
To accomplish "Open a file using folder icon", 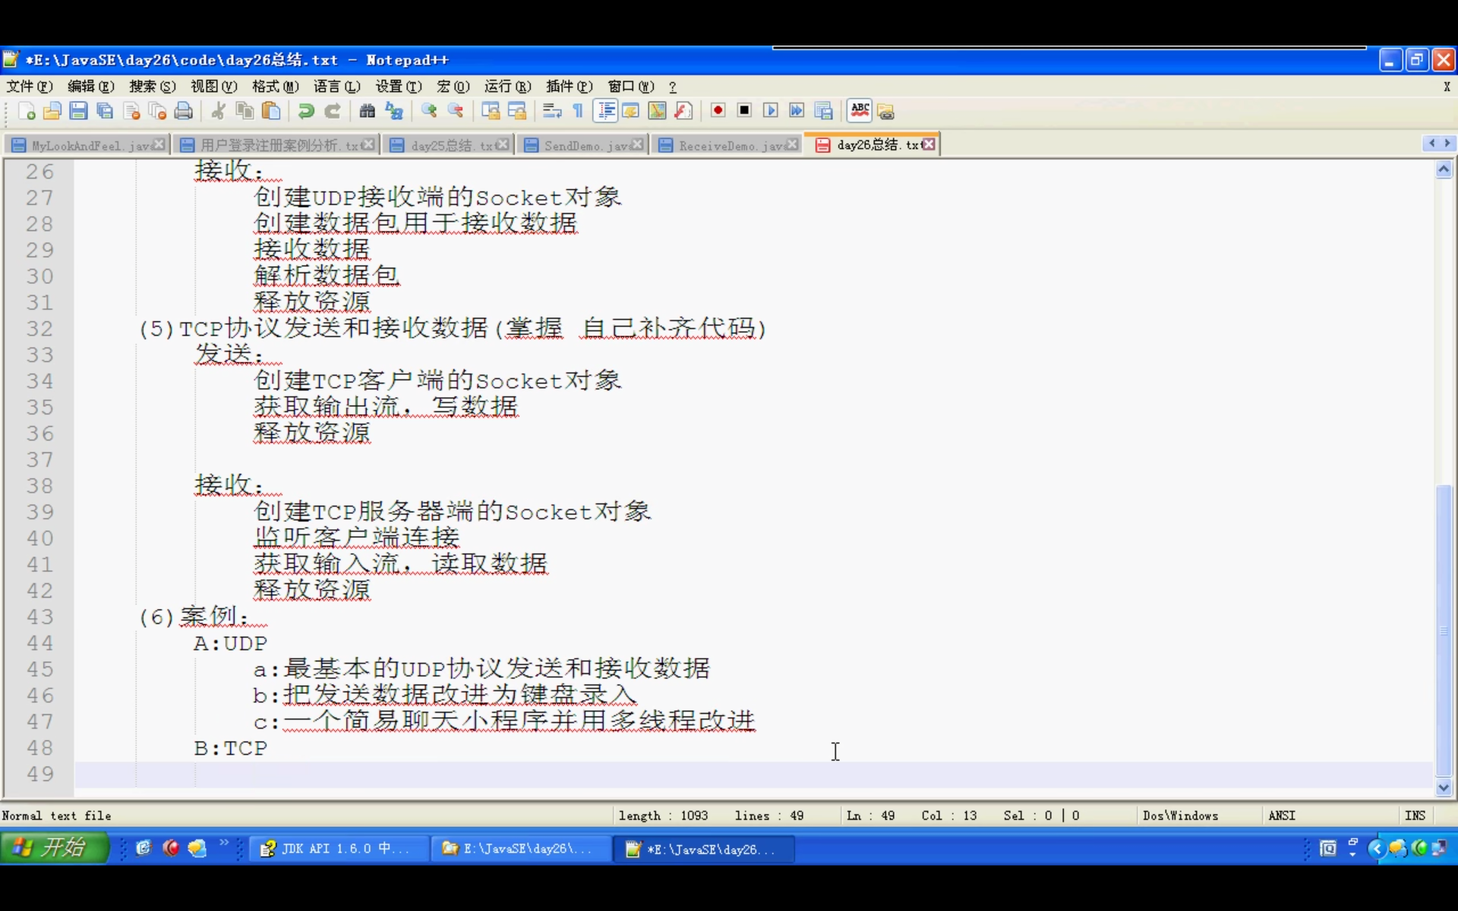I will (x=52, y=112).
